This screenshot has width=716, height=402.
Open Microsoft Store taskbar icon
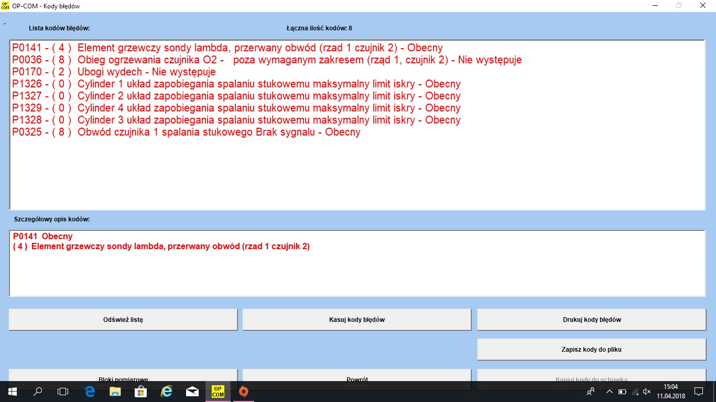click(x=141, y=391)
